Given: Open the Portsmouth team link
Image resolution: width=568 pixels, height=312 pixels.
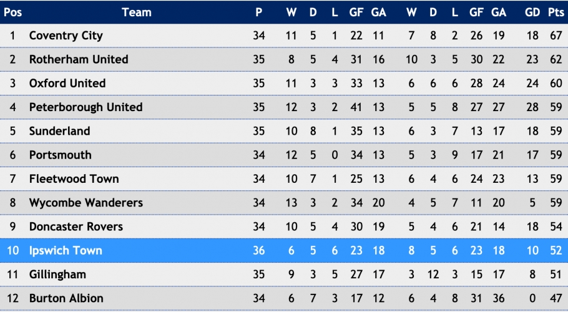Looking at the screenshot, I should pos(60,155).
